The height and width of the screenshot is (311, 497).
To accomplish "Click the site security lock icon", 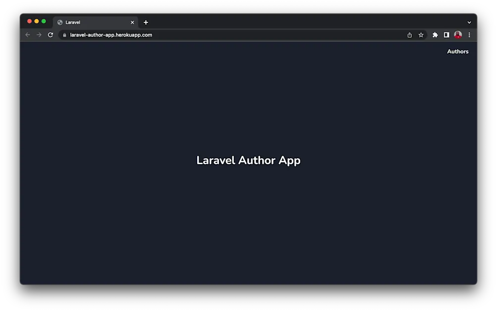I will click(x=64, y=35).
